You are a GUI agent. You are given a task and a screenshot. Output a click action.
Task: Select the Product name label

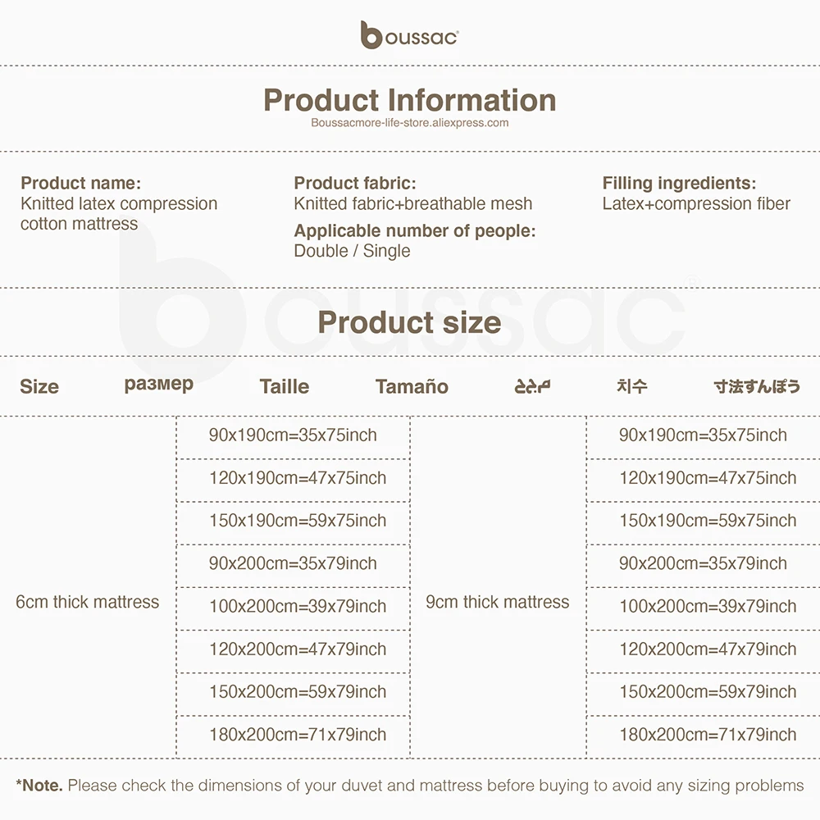point(80,183)
